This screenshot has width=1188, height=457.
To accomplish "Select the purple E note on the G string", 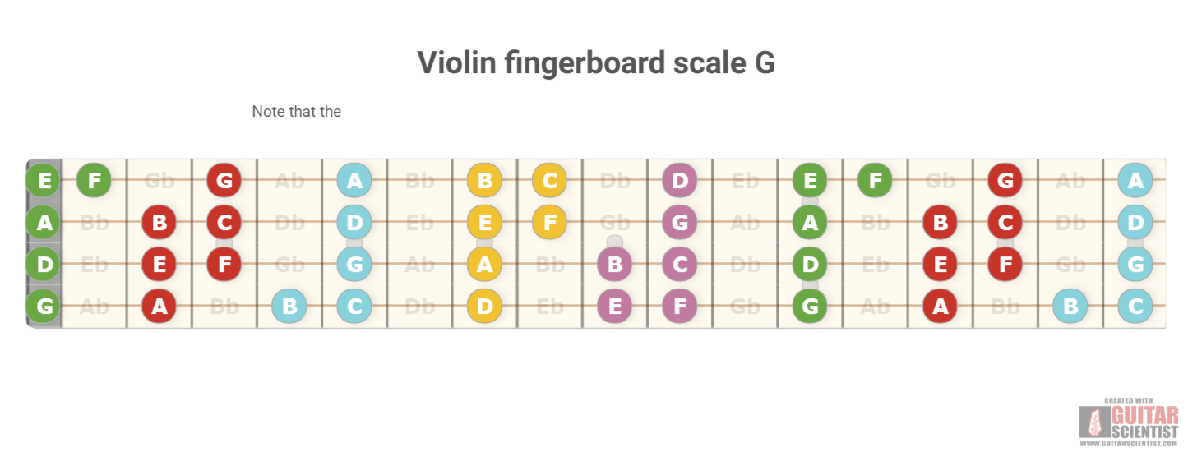I will 615,307.
